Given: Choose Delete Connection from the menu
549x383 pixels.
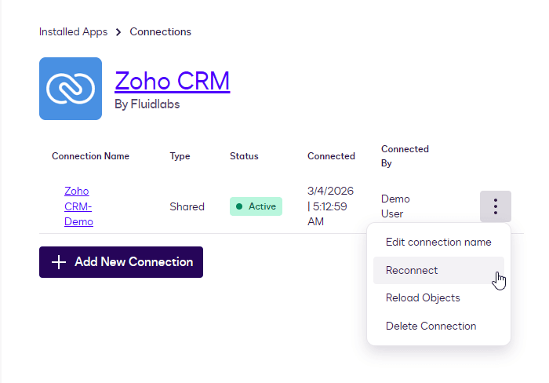Looking at the screenshot, I should pyautogui.click(x=431, y=326).
